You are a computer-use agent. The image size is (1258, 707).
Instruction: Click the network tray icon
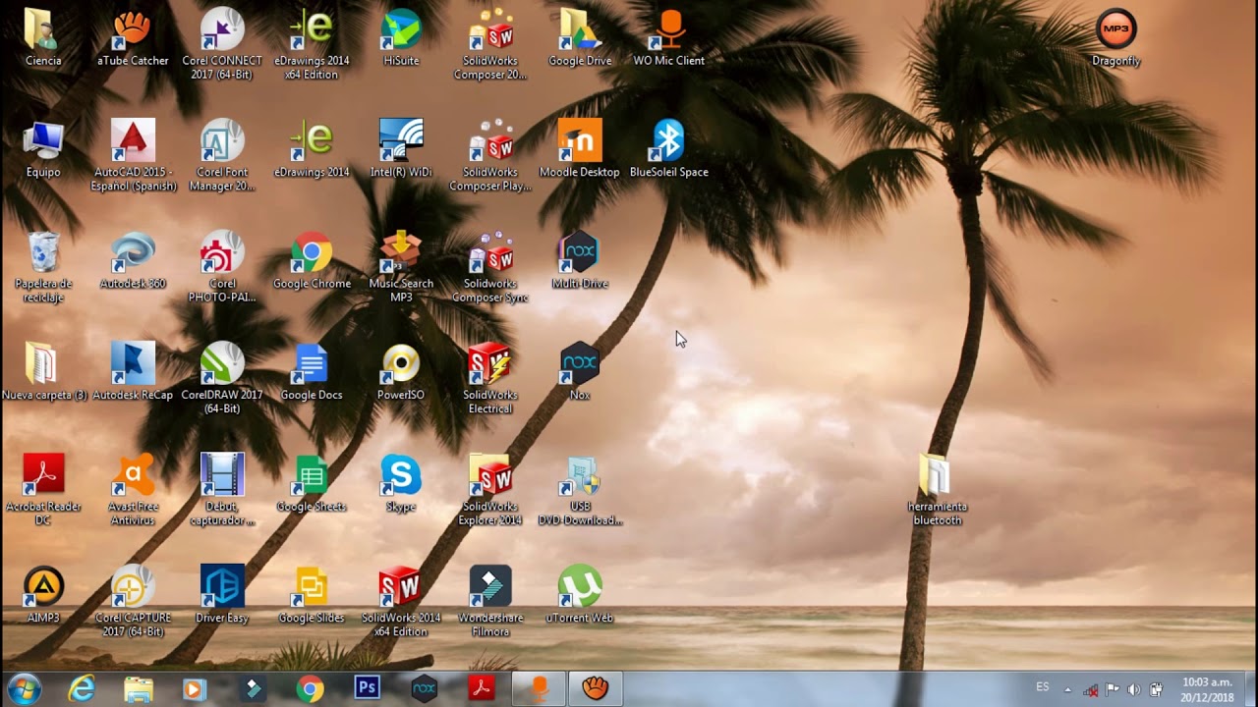click(1091, 689)
